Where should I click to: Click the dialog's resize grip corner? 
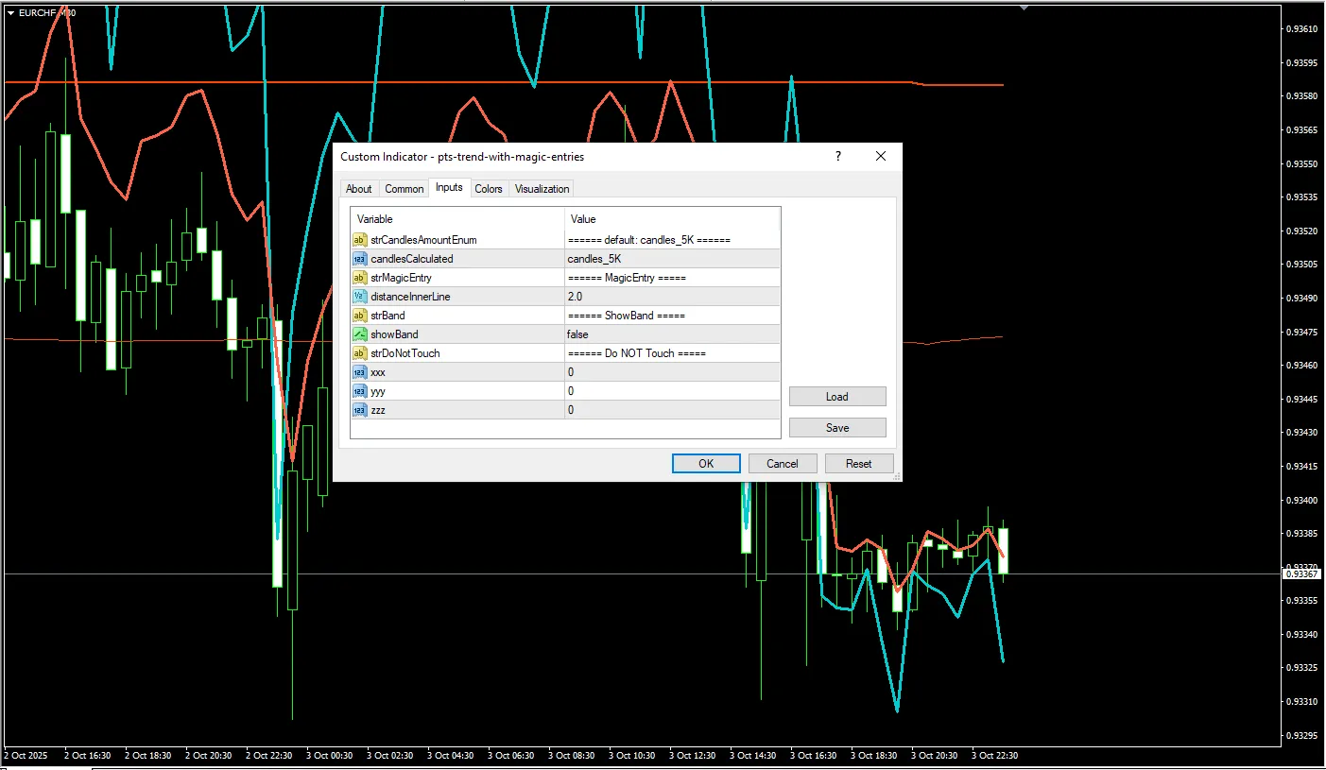coord(896,475)
